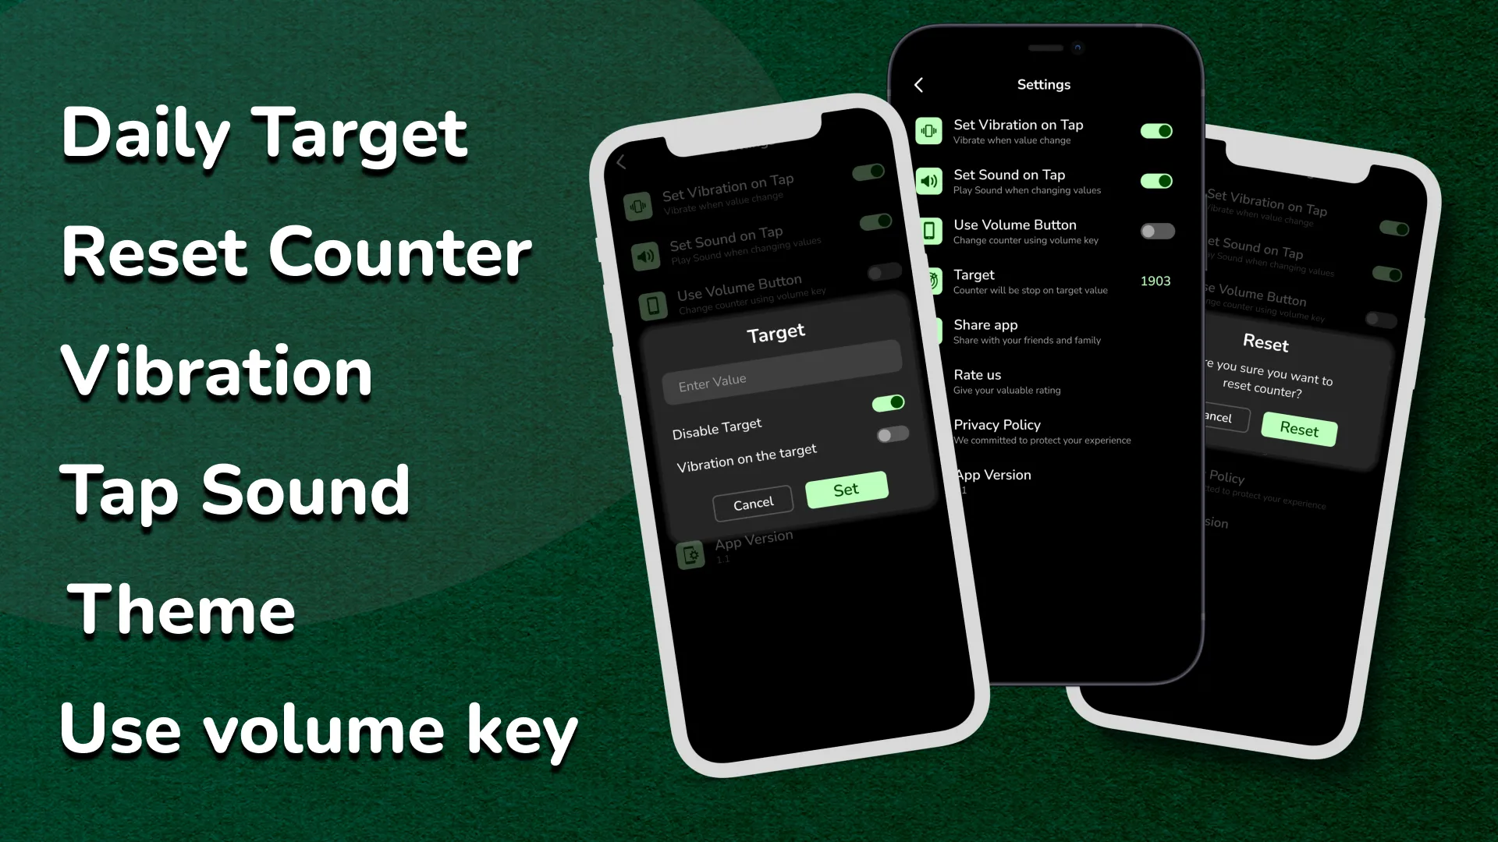Tap the volume button settings icon
The width and height of the screenshot is (1498, 842).
tap(929, 230)
